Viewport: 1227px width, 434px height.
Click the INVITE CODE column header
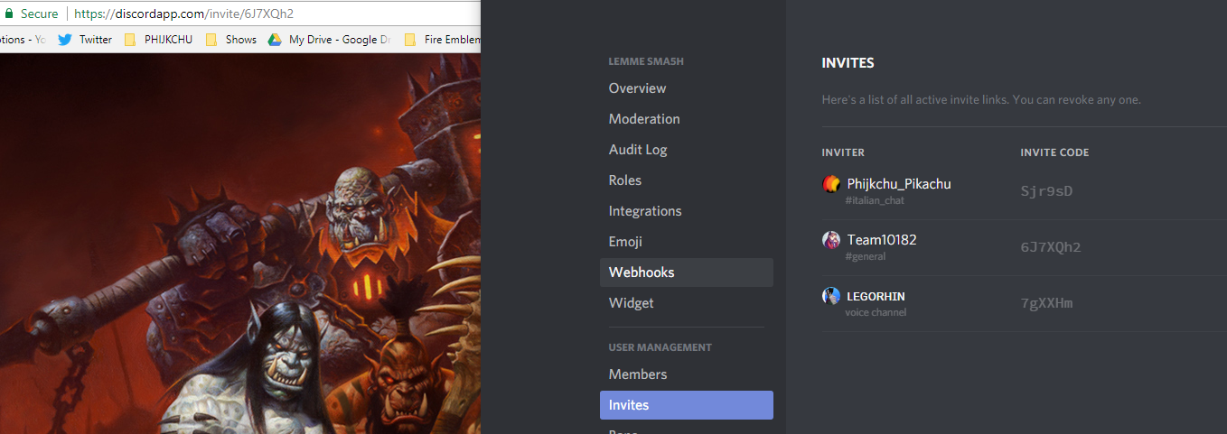1054,152
